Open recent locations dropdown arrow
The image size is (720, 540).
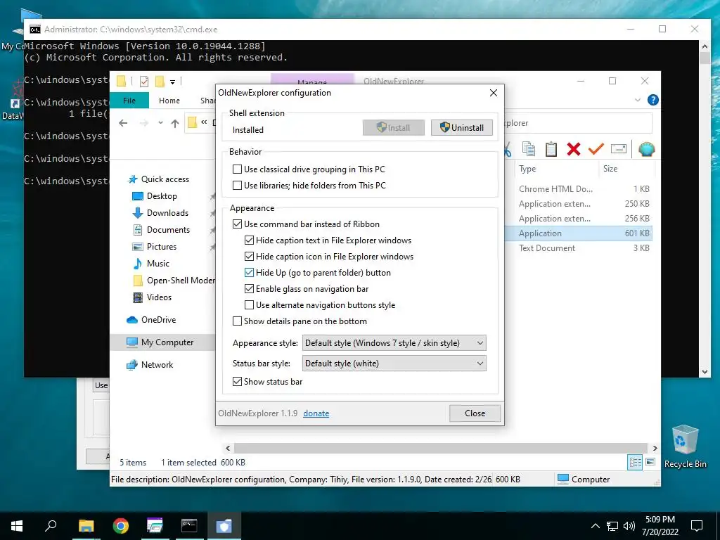point(160,123)
